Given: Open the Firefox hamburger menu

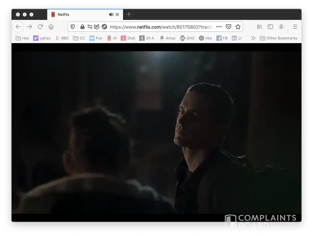Looking at the screenshot, I should tap(295, 27).
